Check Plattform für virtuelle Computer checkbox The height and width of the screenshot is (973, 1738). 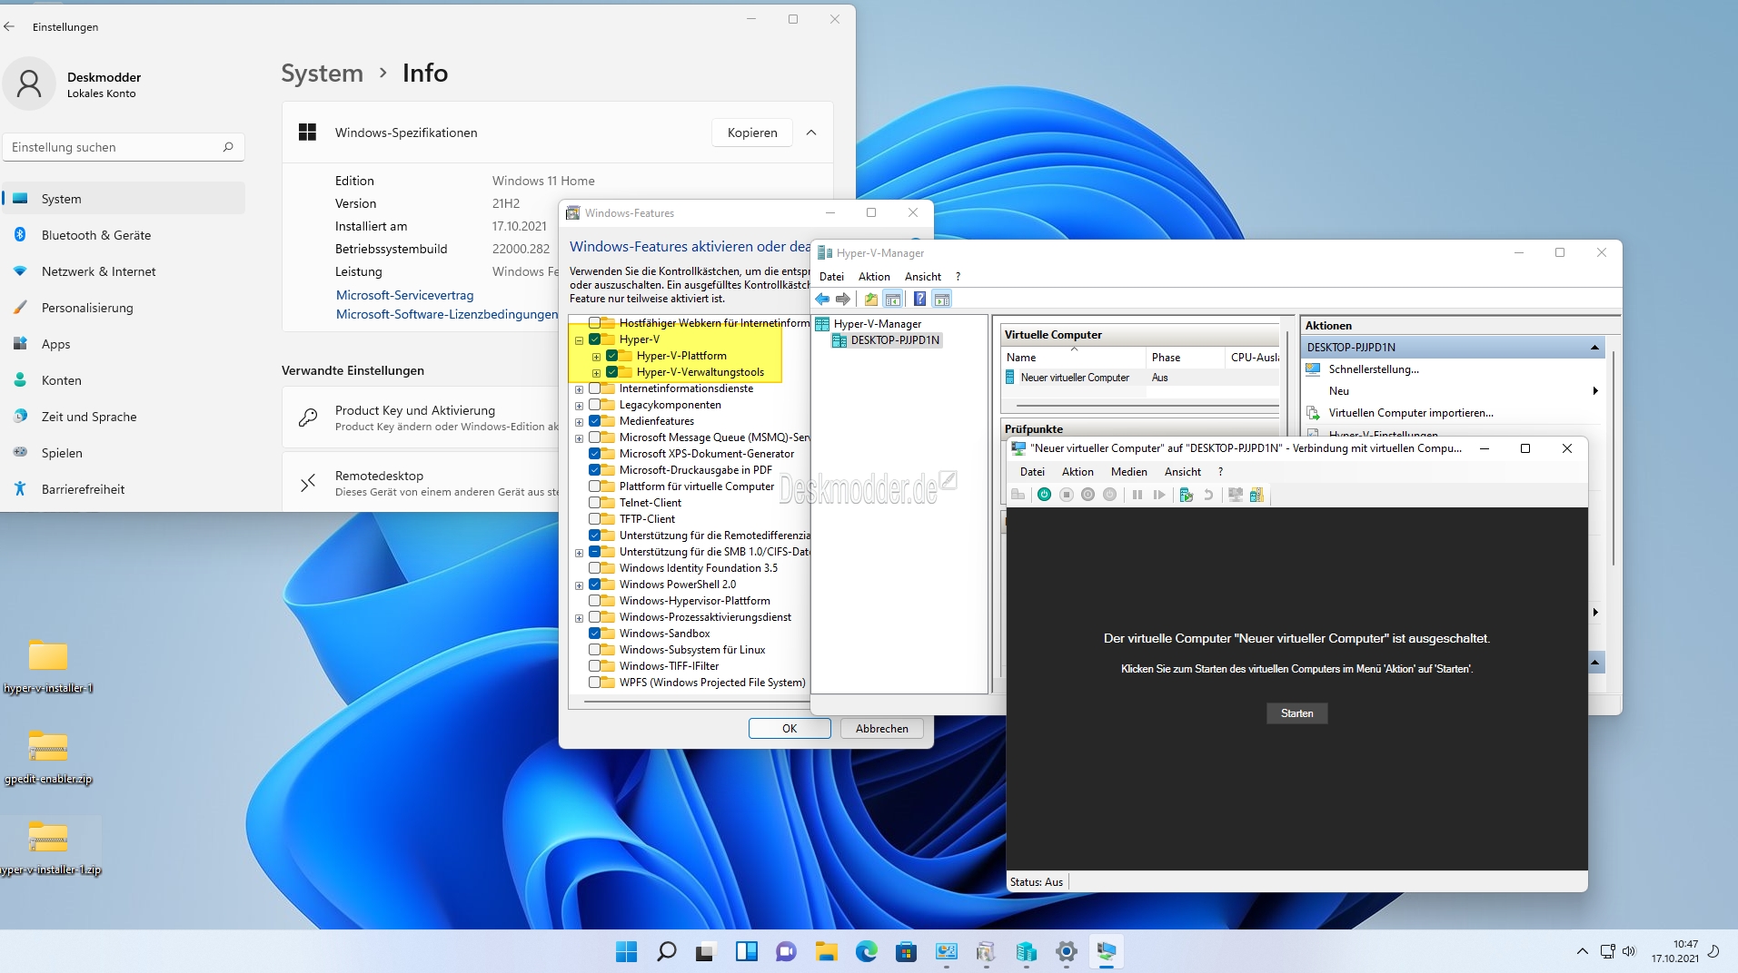(x=595, y=486)
